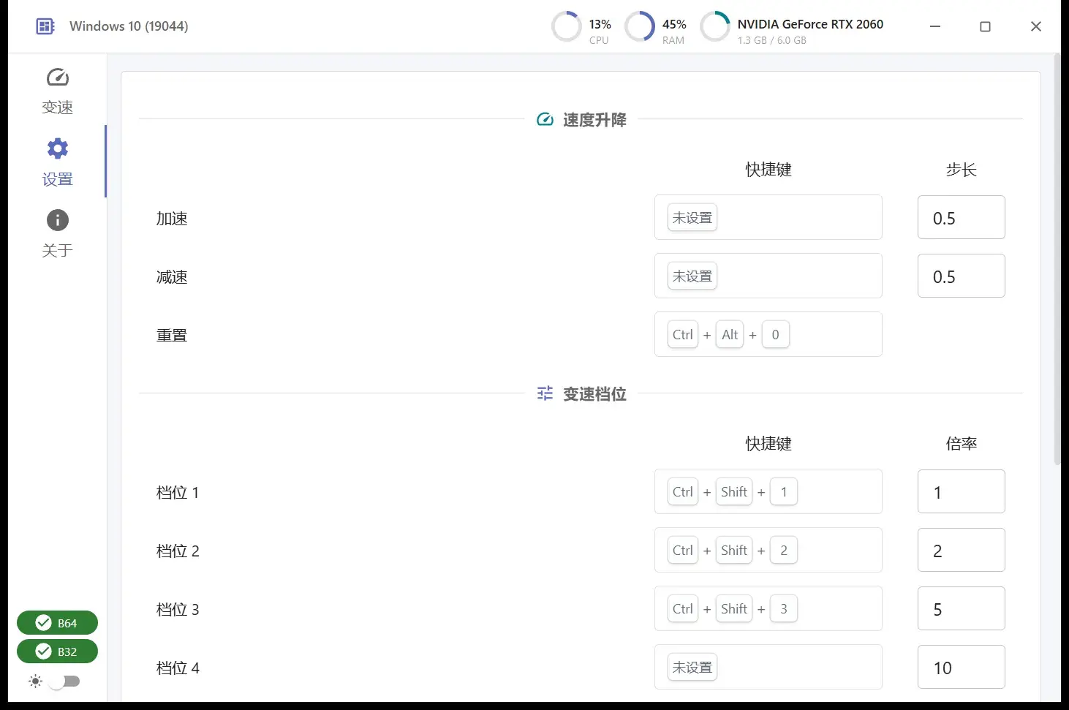
Task: Set the 档位 4 hotkey field
Action: [768, 667]
